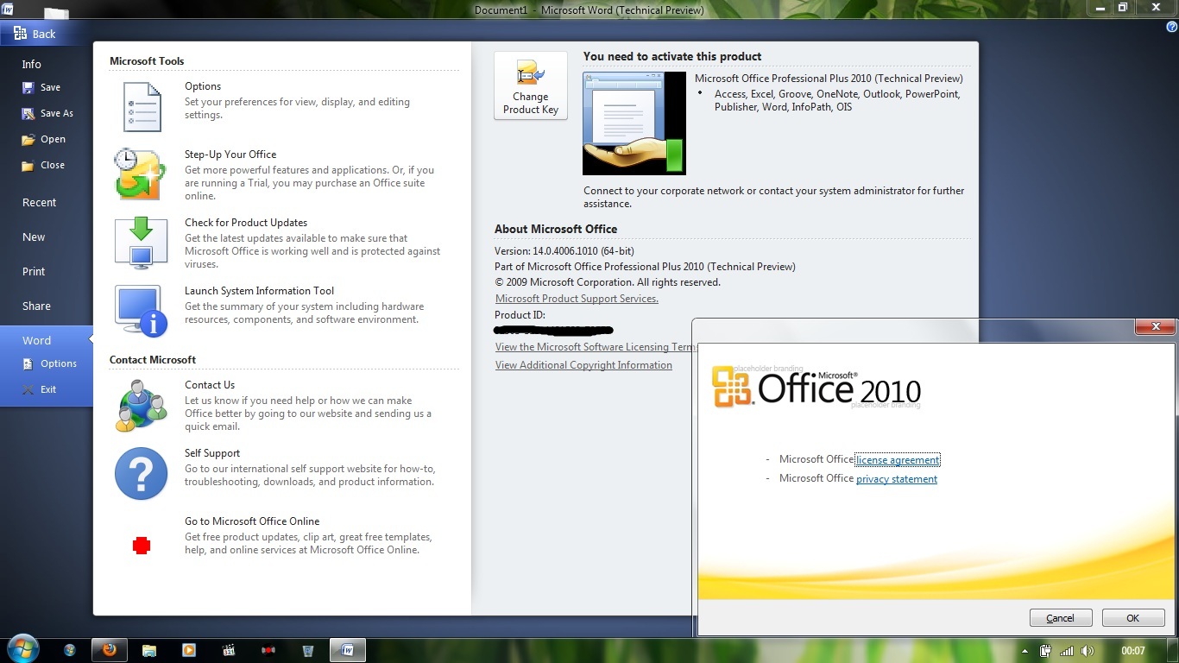Open View the Microsoft Software Licensing Terms link

tap(595, 347)
